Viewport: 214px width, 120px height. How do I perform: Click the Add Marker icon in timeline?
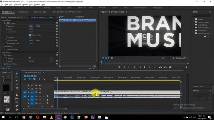pyautogui.click(x=39, y=79)
